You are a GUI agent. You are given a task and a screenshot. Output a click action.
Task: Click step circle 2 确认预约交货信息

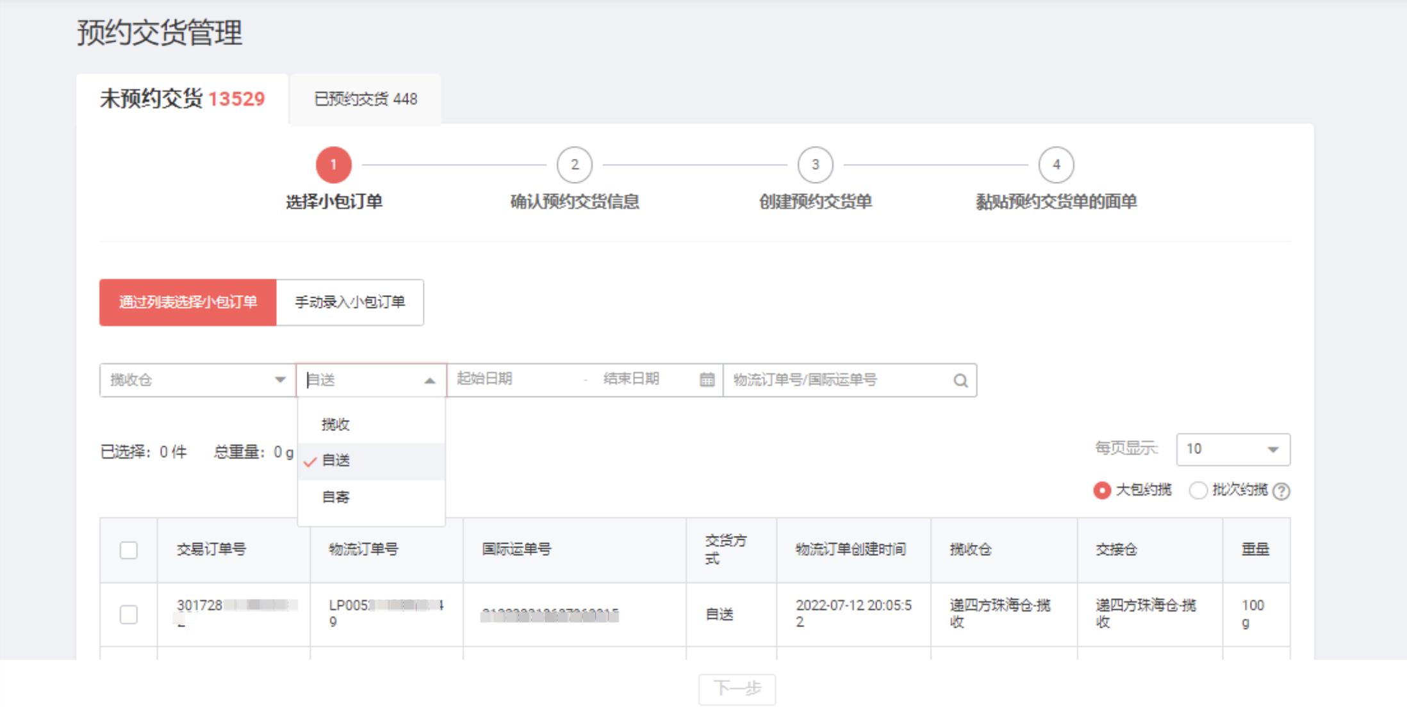575,164
